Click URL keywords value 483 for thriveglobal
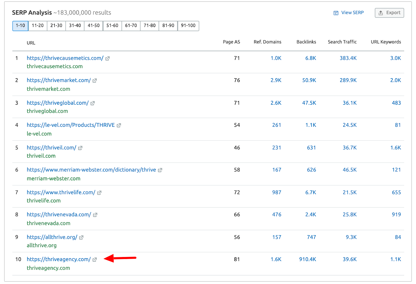This screenshot has height=284, width=416. [396, 103]
